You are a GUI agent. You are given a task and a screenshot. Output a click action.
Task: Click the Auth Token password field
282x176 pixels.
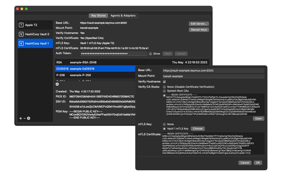tap(114, 54)
